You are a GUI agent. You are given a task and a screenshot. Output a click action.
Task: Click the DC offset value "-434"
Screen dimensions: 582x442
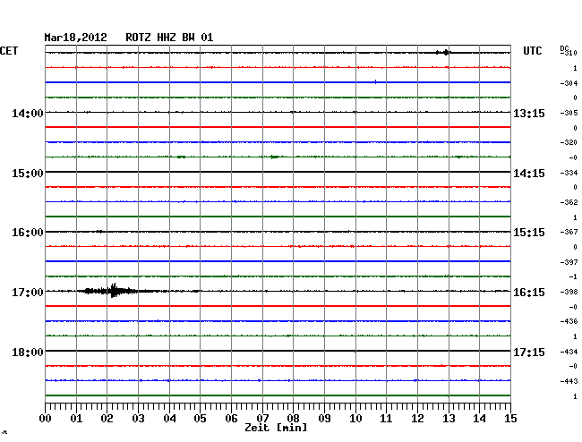click(569, 352)
